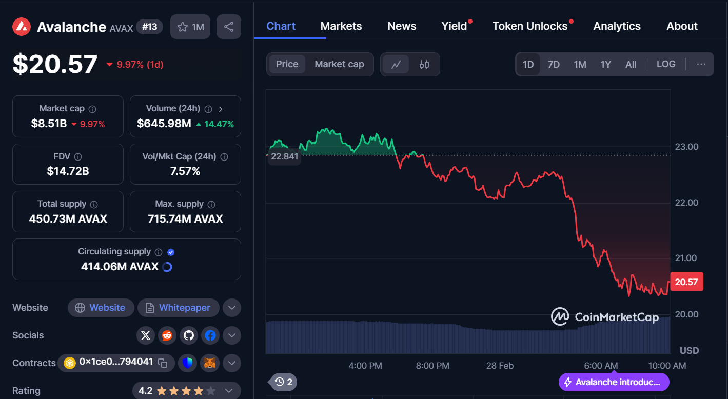Click the MetaMask fox icon
The width and height of the screenshot is (728, 399).
(x=210, y=363)
